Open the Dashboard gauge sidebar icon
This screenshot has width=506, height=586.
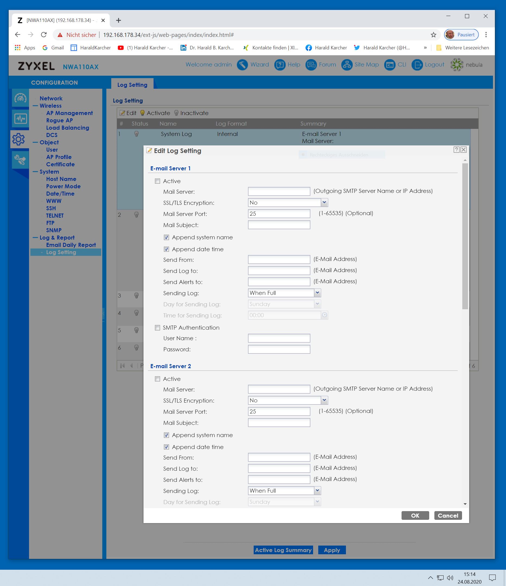click(x=20, y=98)
